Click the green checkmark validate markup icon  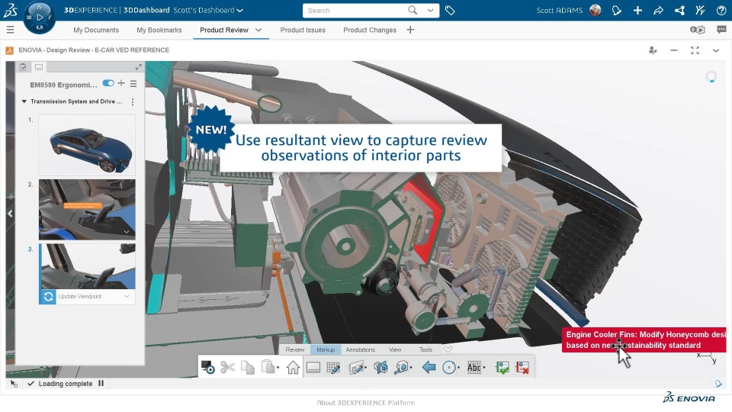pyautogui.click(x=502, y=367)
